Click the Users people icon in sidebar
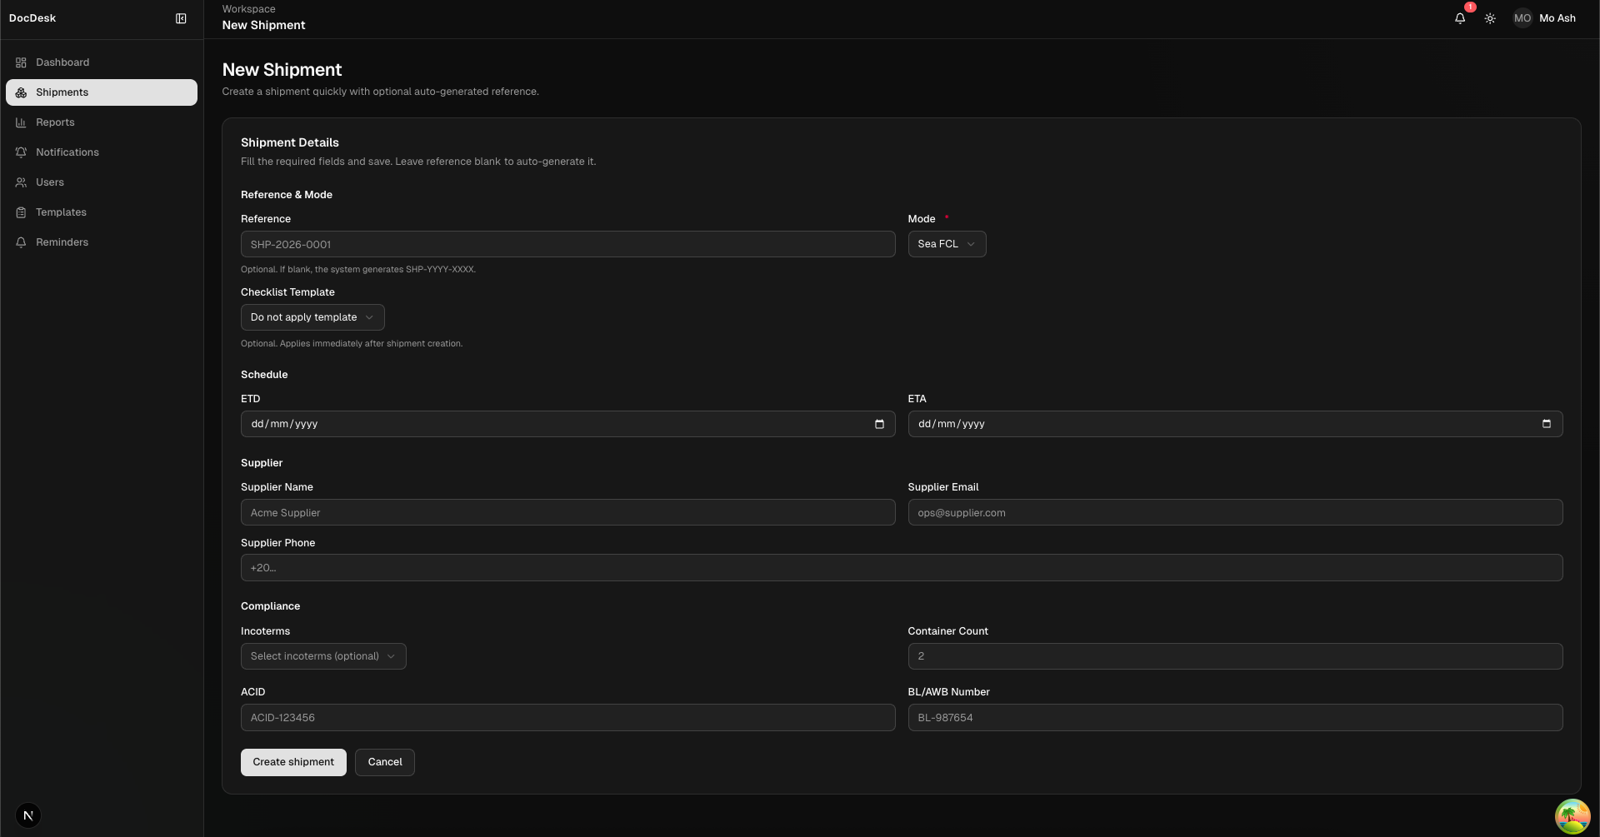The image size is (1600, 837). pos(21,182)
